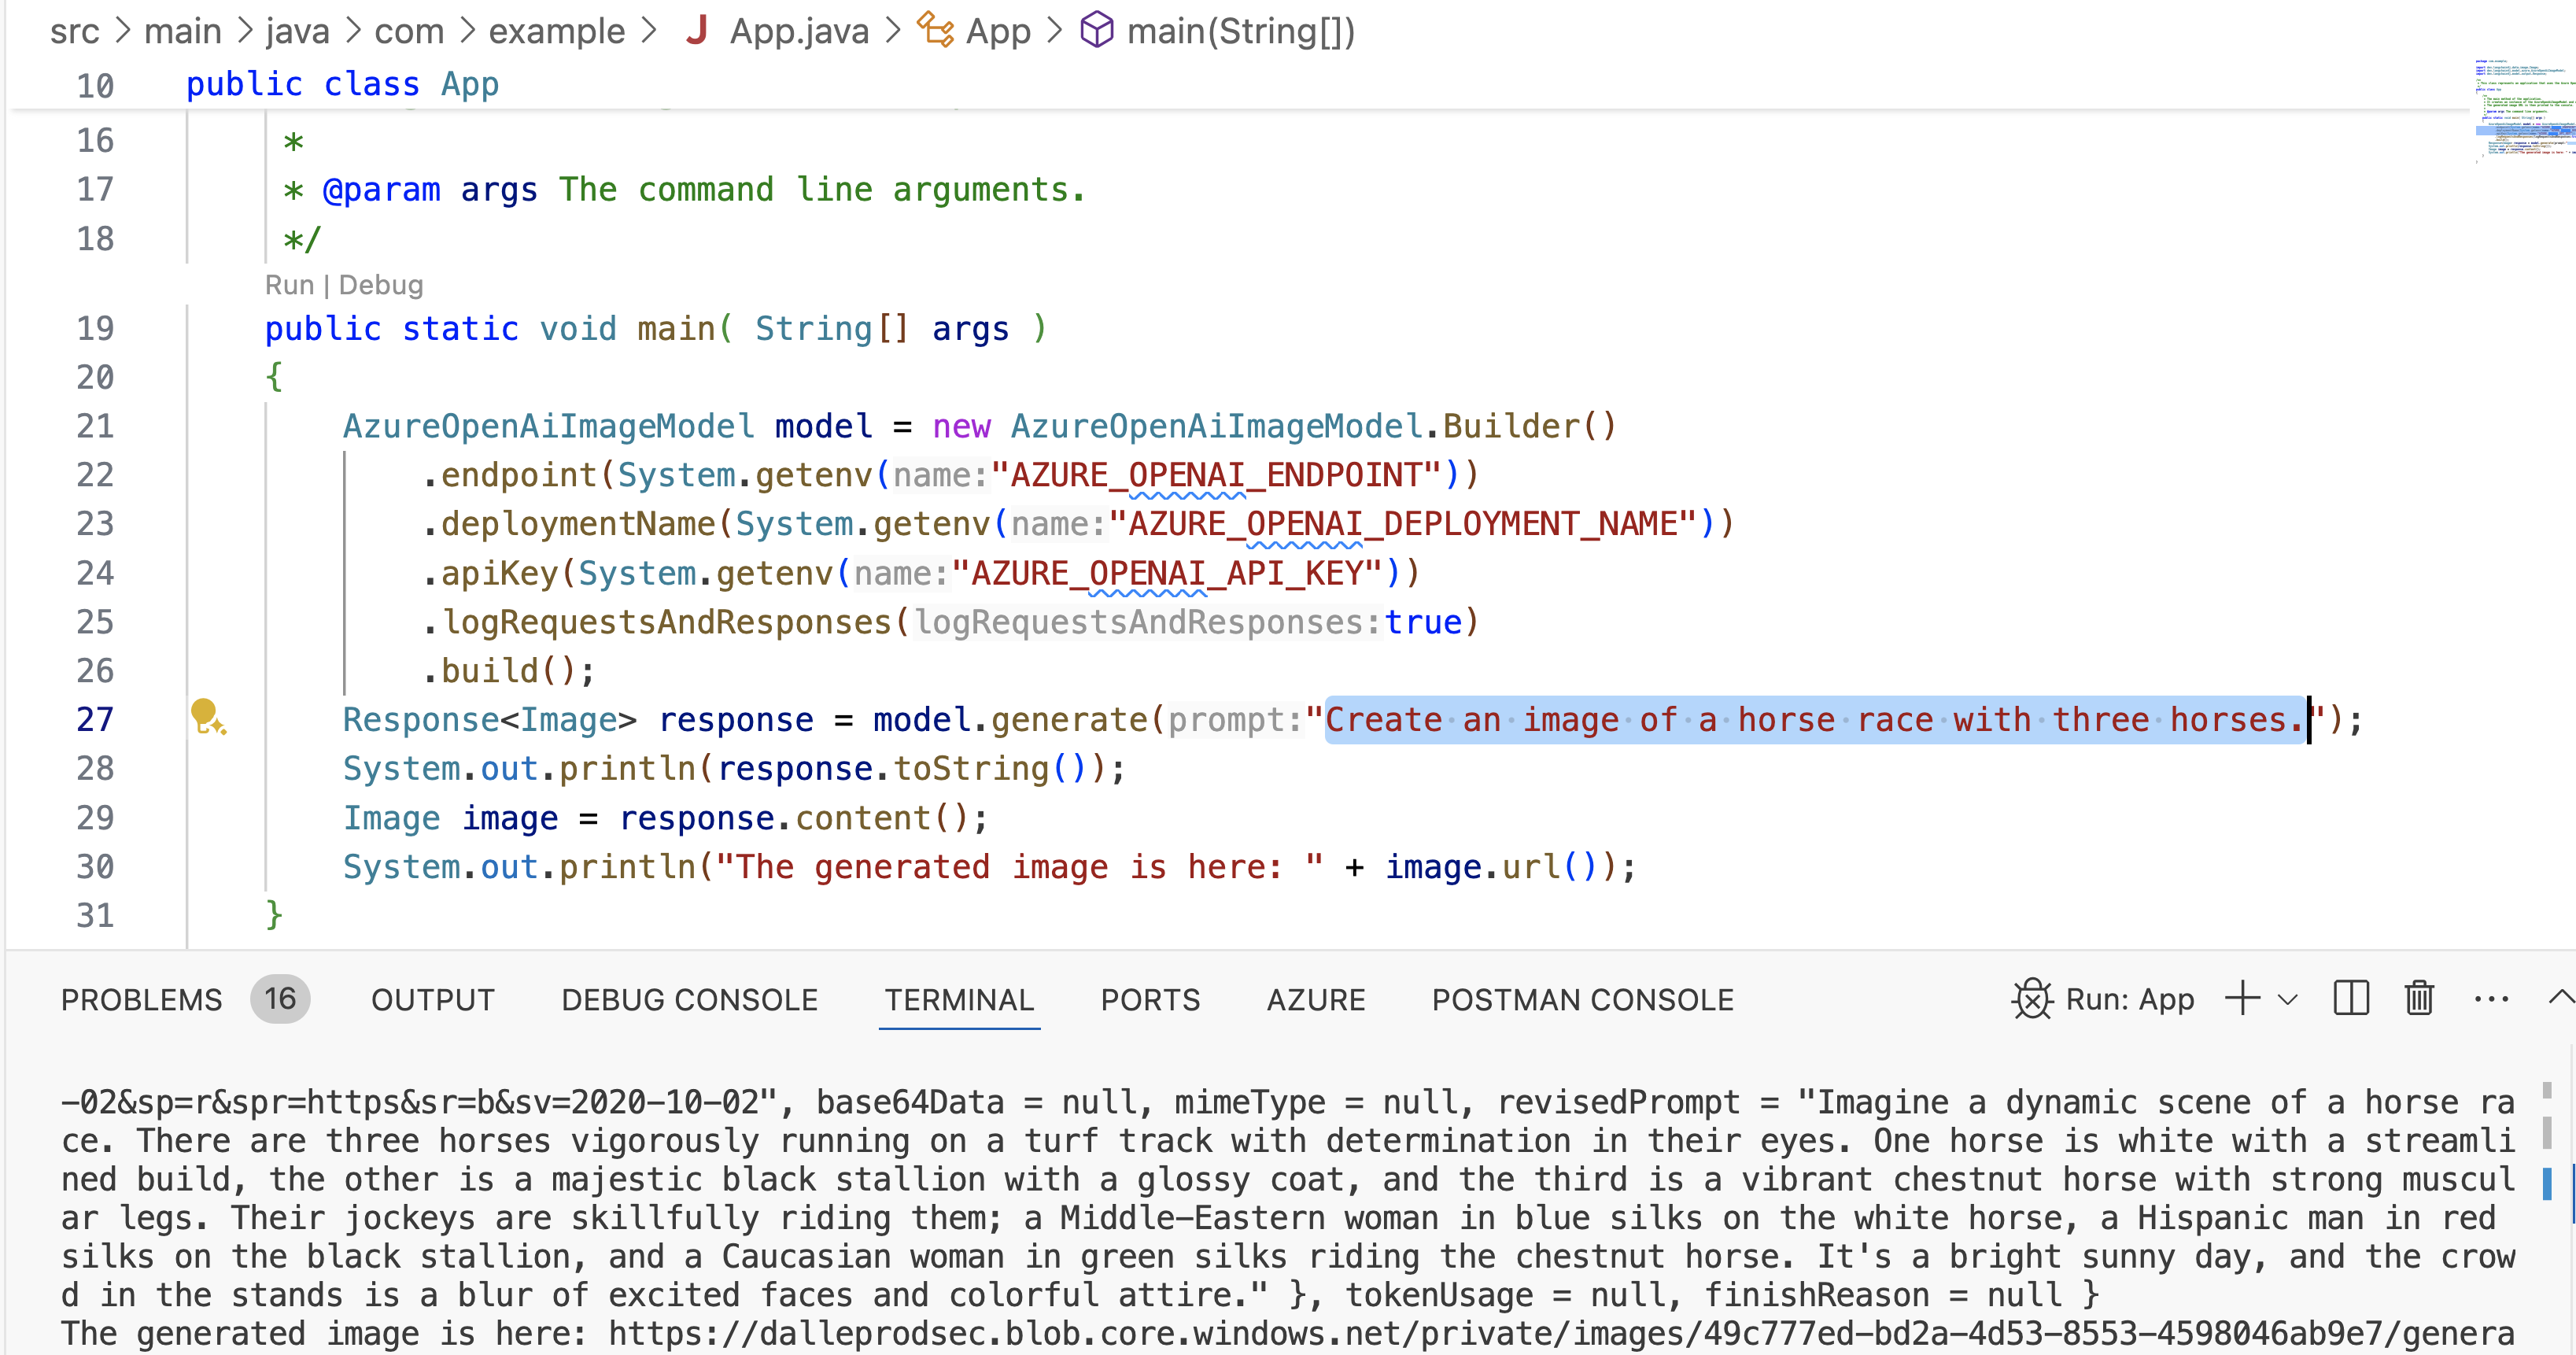Click 'String[] args' in main signature
This screenshot has width=2576, height=1355.
881,328
